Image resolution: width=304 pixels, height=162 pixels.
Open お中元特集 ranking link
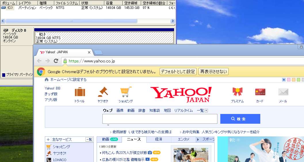tap(221, 132)
